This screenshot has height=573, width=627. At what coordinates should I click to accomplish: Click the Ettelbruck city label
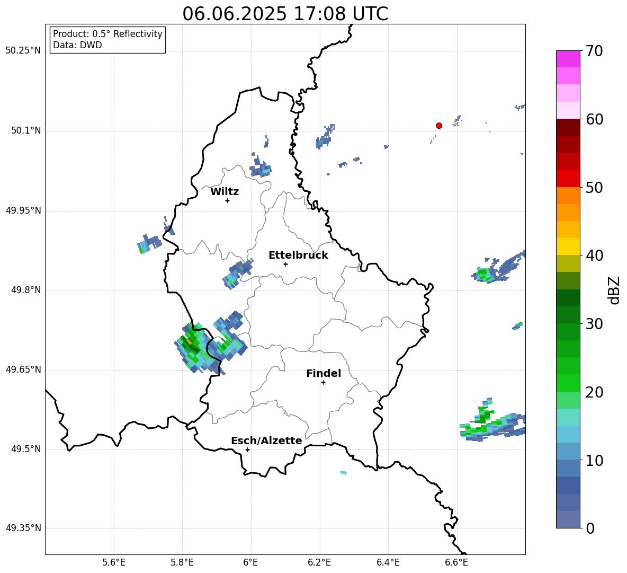tap(298, 255)
